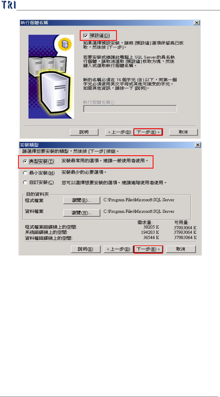Select the 自訂安裝(C) radio option
Image resolution: width=220 pixels, height=397 pixels.
pos(25,183)
